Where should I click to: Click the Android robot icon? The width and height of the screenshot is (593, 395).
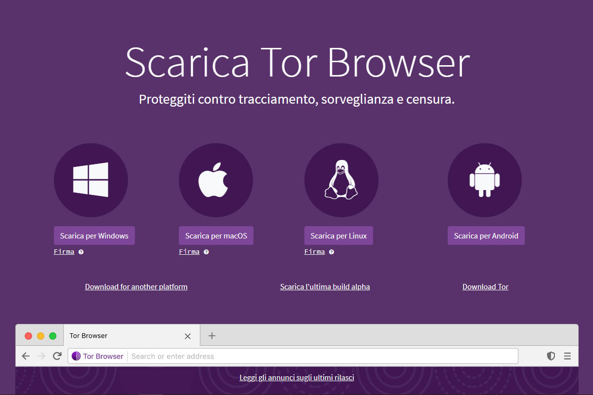484,180
